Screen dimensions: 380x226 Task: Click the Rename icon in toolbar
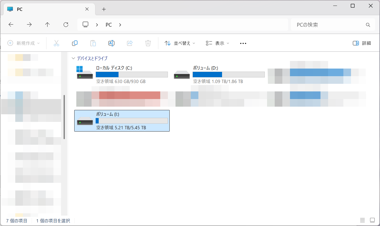111,43
